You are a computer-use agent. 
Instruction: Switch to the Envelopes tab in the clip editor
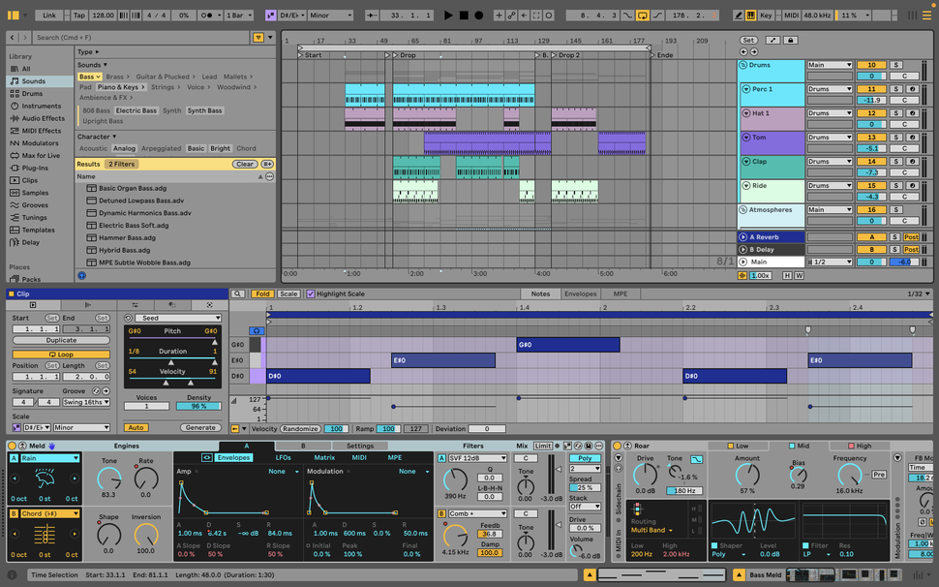tap(580, 293)
